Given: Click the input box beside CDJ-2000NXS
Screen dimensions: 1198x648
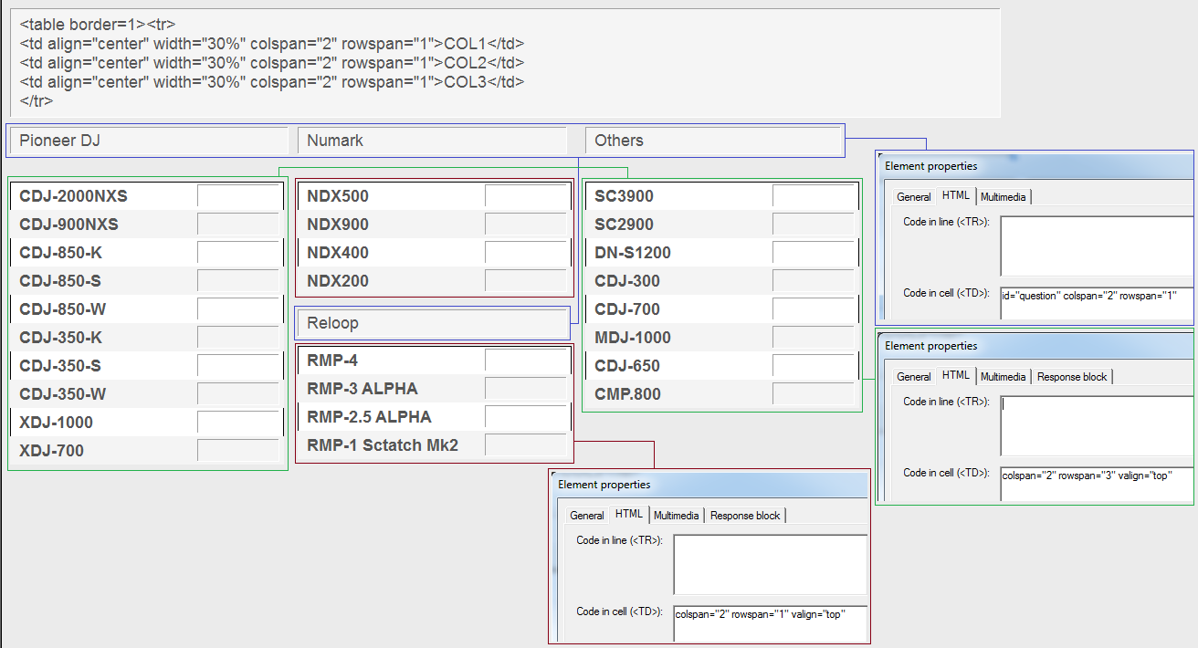Looking at the screenshot, I should (x=239, y=196).
